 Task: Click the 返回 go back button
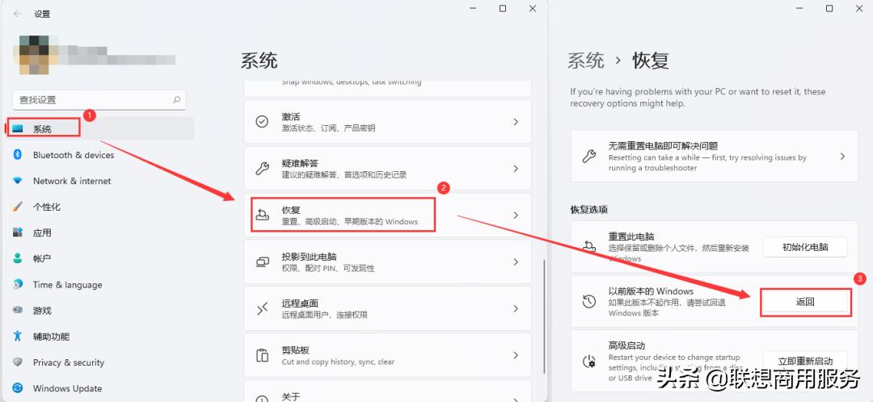pyautogui.click(x=805, y=303)
